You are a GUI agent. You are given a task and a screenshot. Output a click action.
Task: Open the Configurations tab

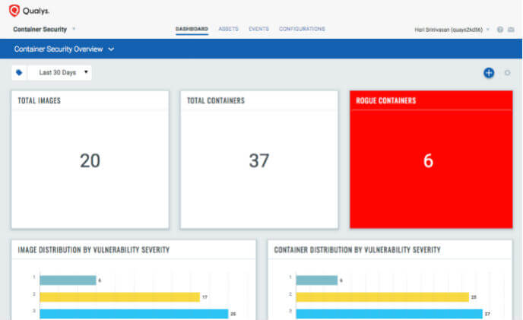click(302, 29)
